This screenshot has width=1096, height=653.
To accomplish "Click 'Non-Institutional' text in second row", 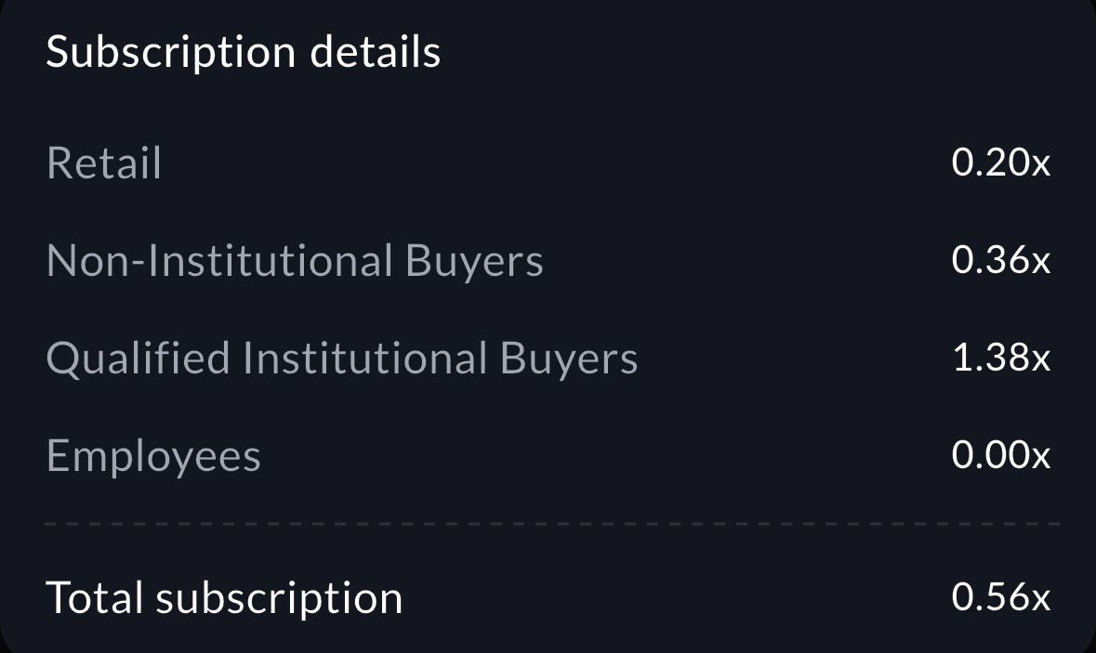I will point(219,261).
